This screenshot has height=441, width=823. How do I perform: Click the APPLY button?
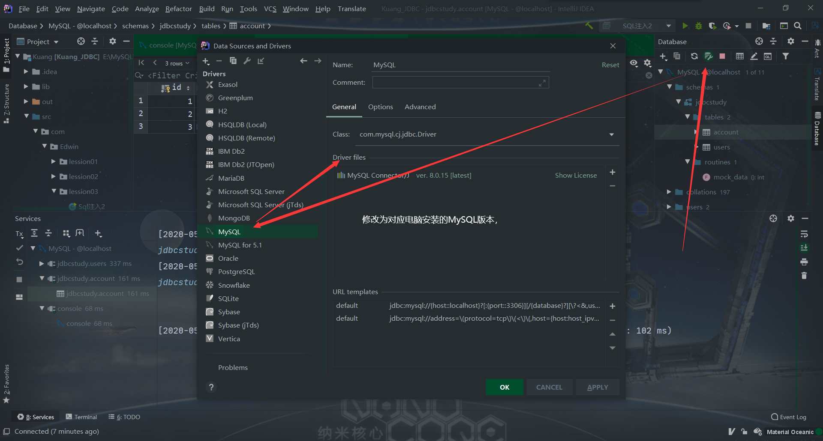click(598, 387)
